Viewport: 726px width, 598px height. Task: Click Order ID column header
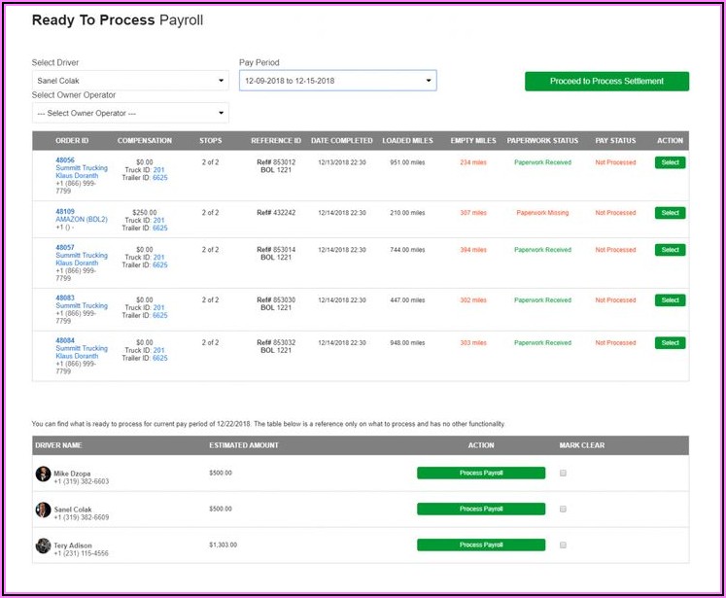pyautogui.click(x=72, y=141)
